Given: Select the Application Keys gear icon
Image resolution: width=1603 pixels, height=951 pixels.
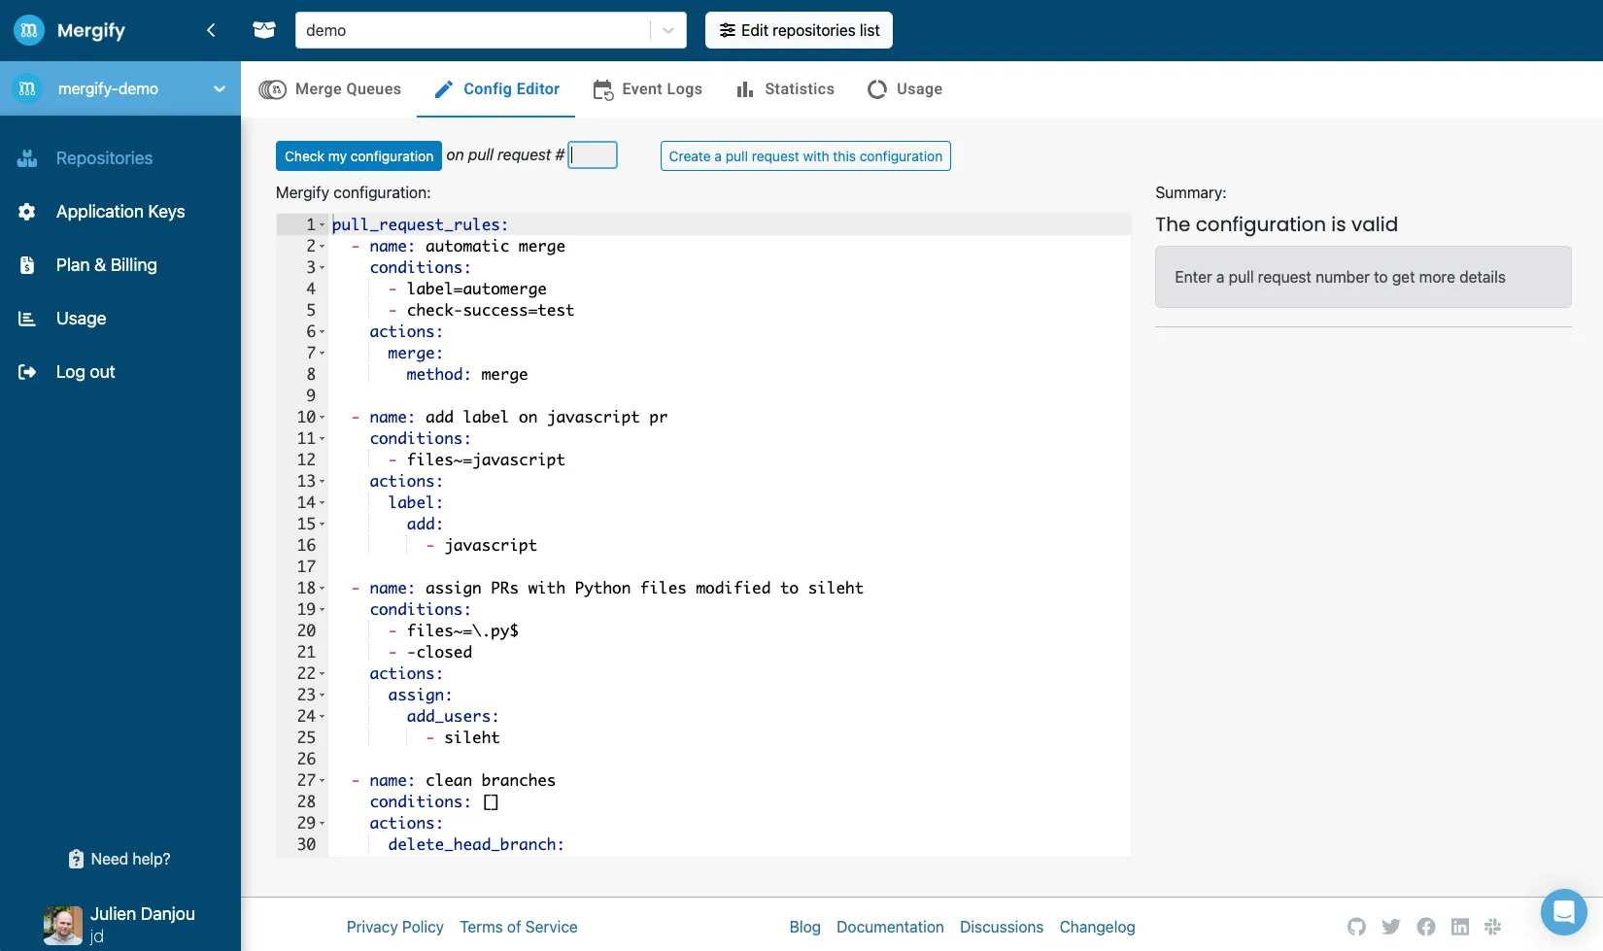Looking at the screenshot, I should click(27, 212).
